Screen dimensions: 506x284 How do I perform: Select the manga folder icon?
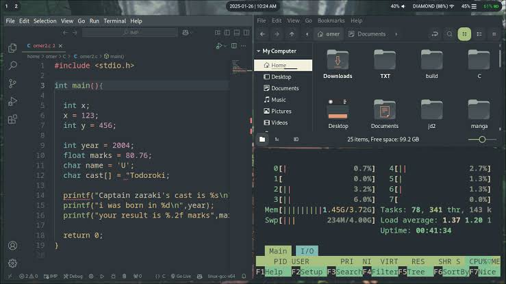click(x=479, y=109)
